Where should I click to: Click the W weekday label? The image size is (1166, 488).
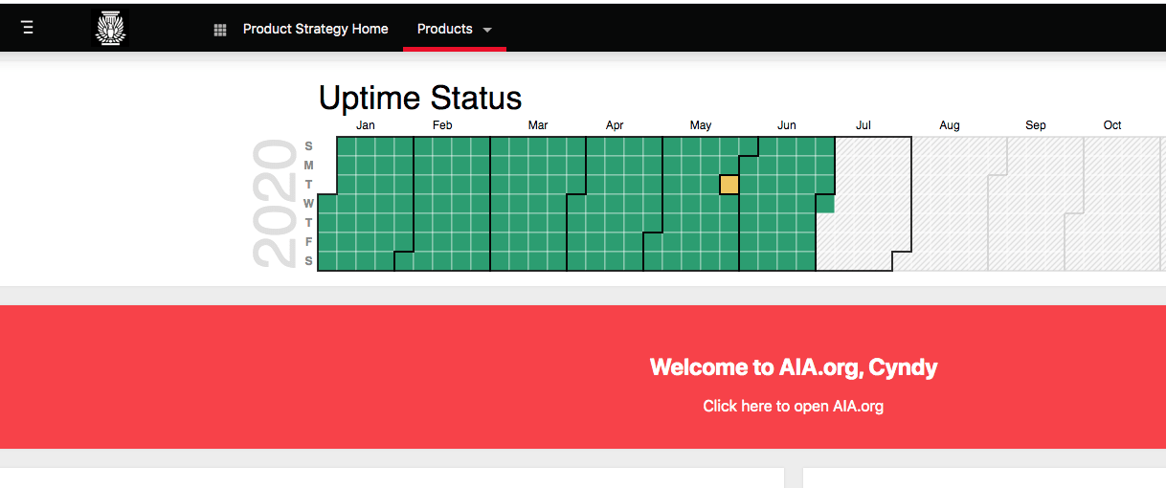pyautogui.click(x=308, y=204)
